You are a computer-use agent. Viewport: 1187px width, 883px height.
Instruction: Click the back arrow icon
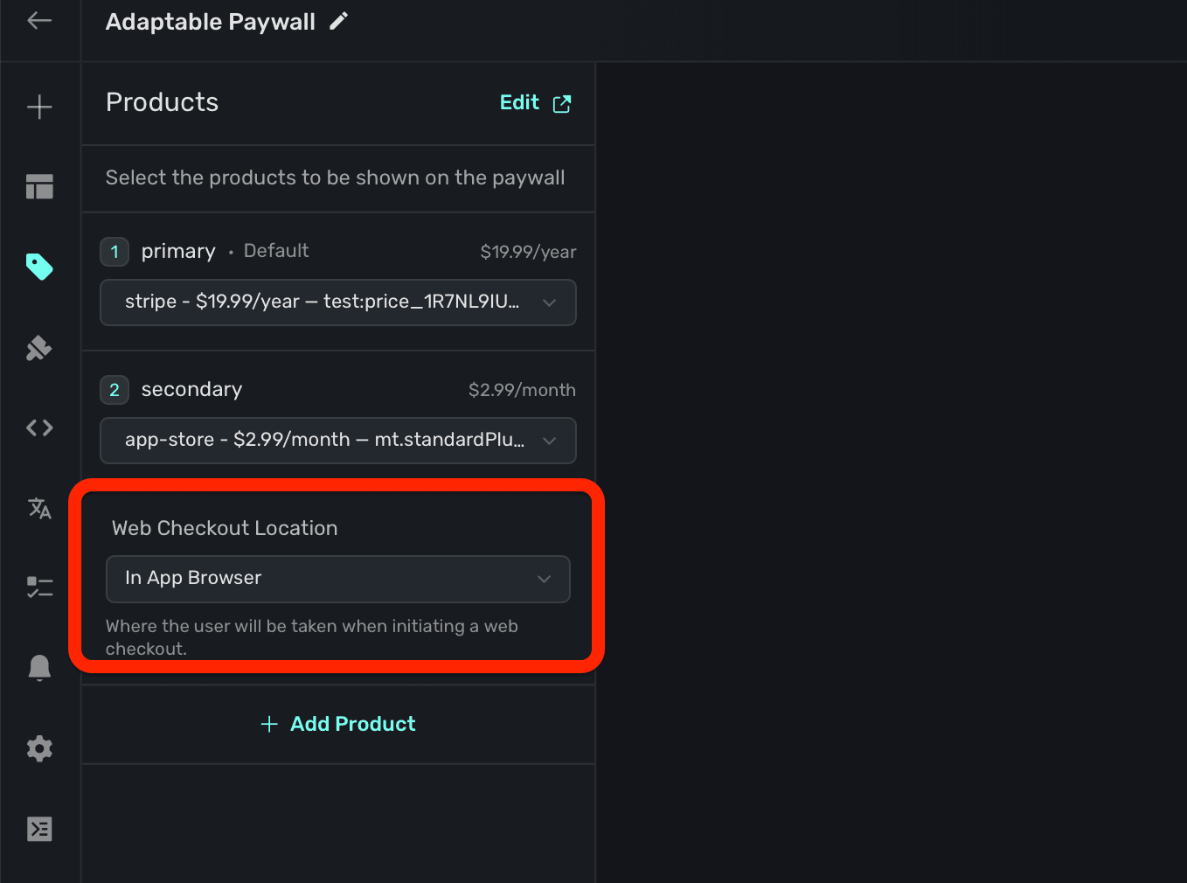(x=39, y=21)
